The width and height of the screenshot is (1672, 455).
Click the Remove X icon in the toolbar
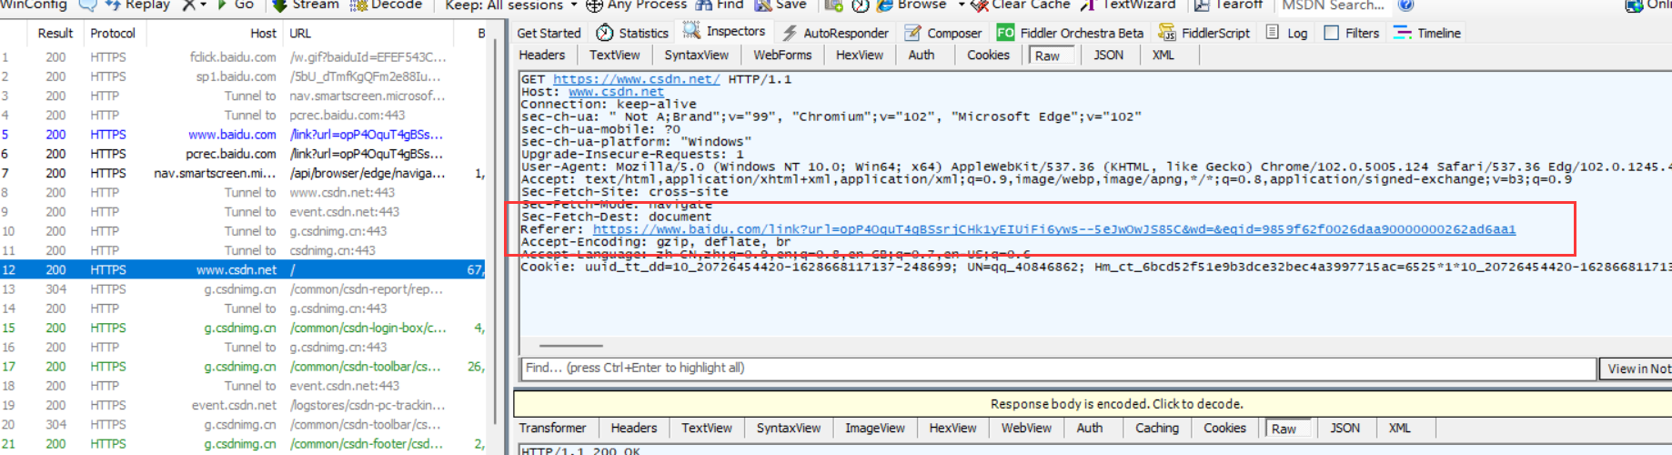188,5
